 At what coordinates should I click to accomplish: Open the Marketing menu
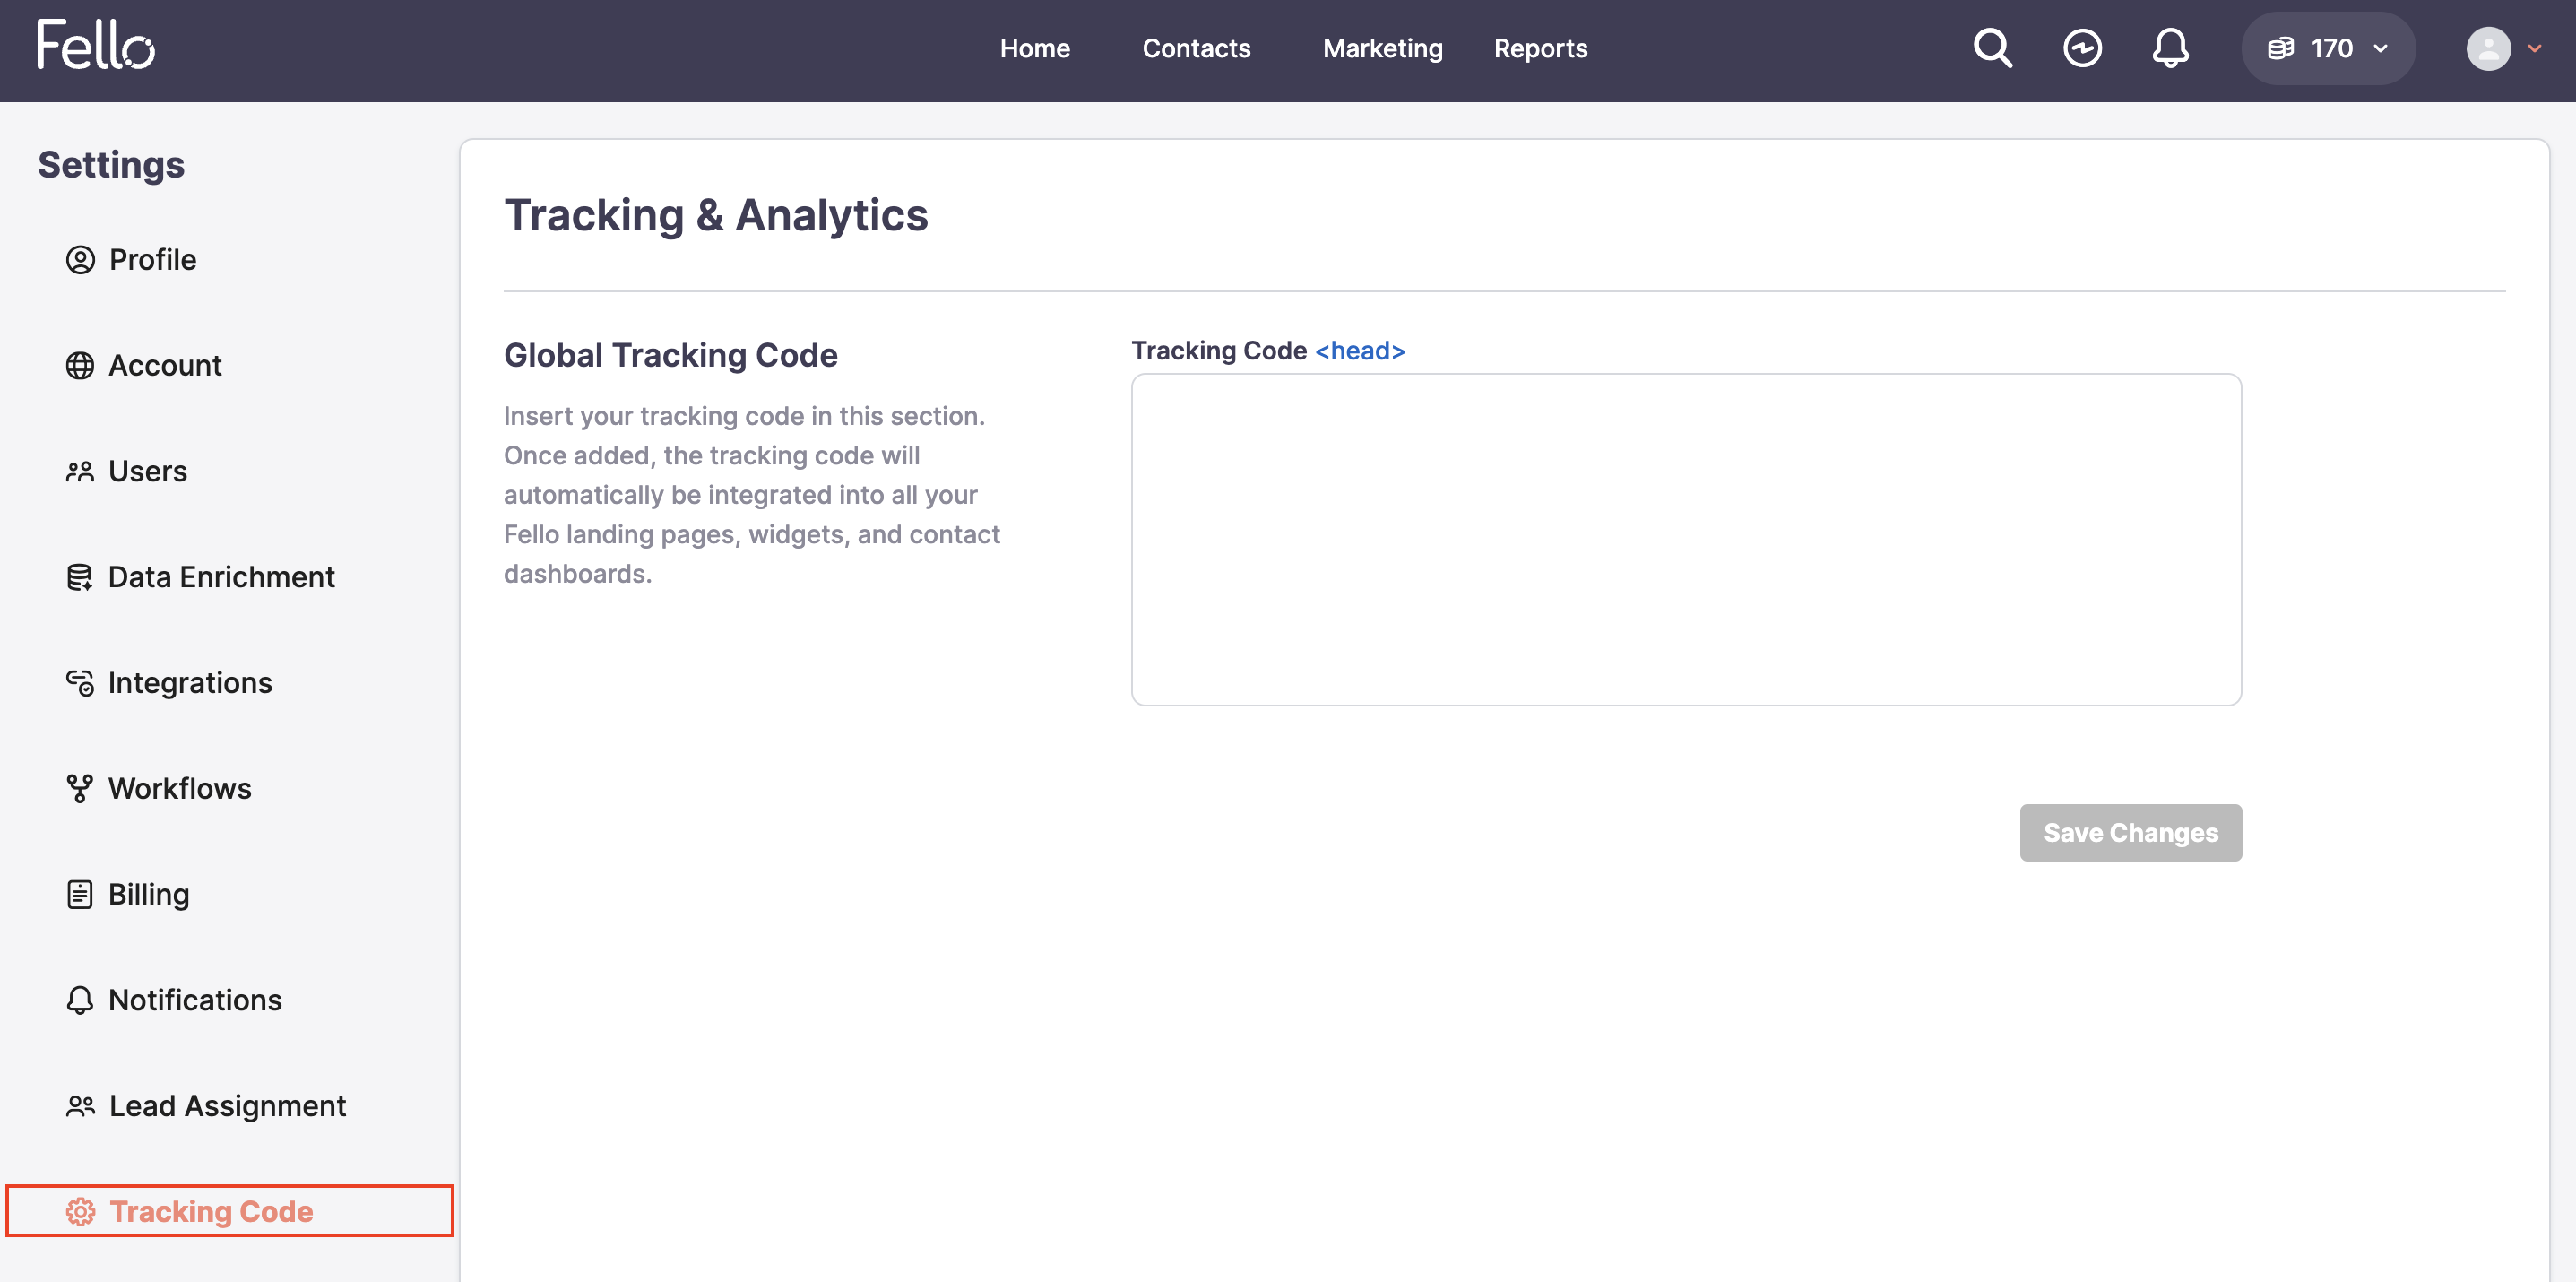(1382, 48)
